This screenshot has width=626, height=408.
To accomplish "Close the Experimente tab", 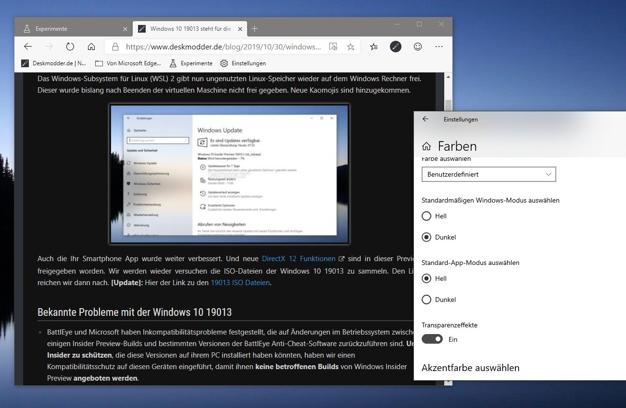I will pos(125,29).
